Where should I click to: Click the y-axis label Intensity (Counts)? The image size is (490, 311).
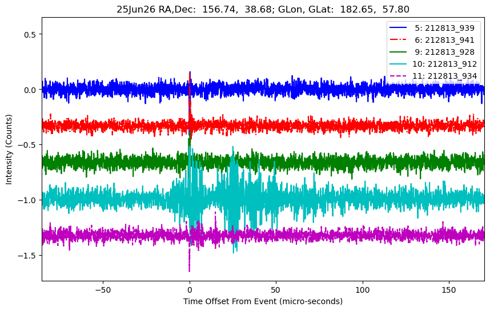point(9,150)
